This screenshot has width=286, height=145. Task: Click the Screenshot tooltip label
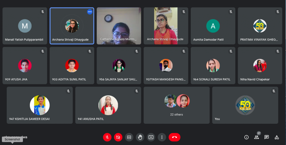12,139
